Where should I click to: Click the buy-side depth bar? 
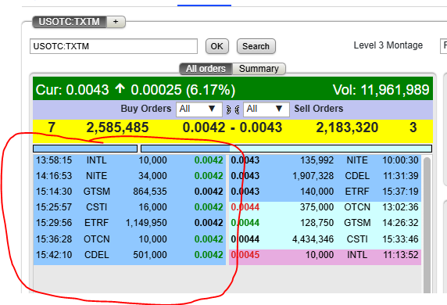click(85, 149)
